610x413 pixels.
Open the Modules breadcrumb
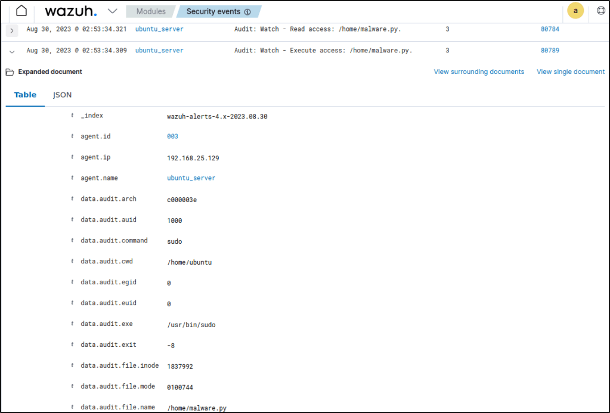(151, 11)
